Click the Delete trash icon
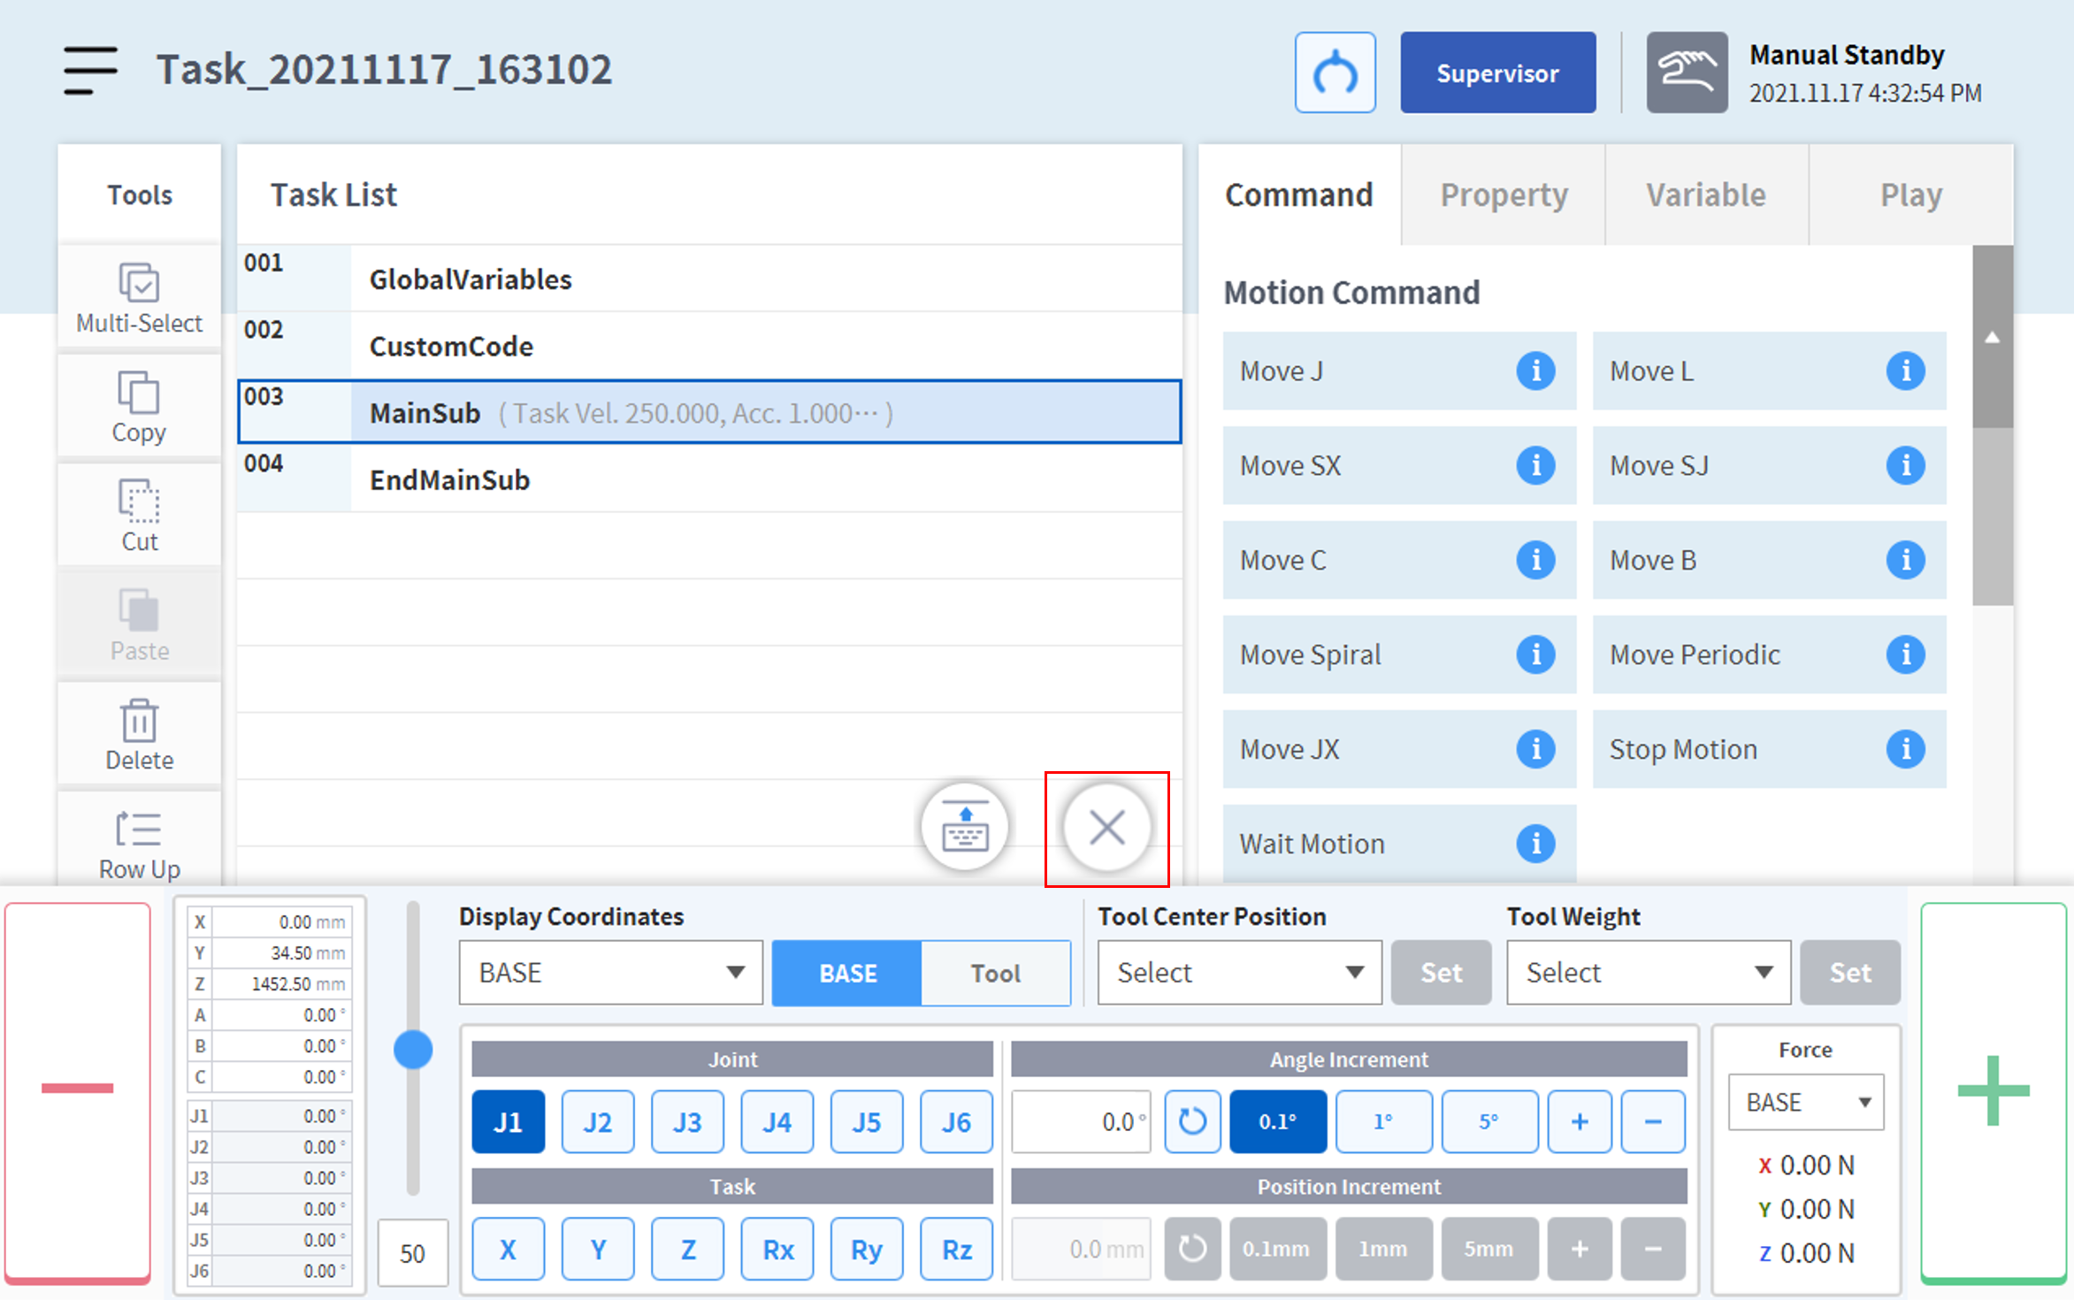 click(139, 734)
